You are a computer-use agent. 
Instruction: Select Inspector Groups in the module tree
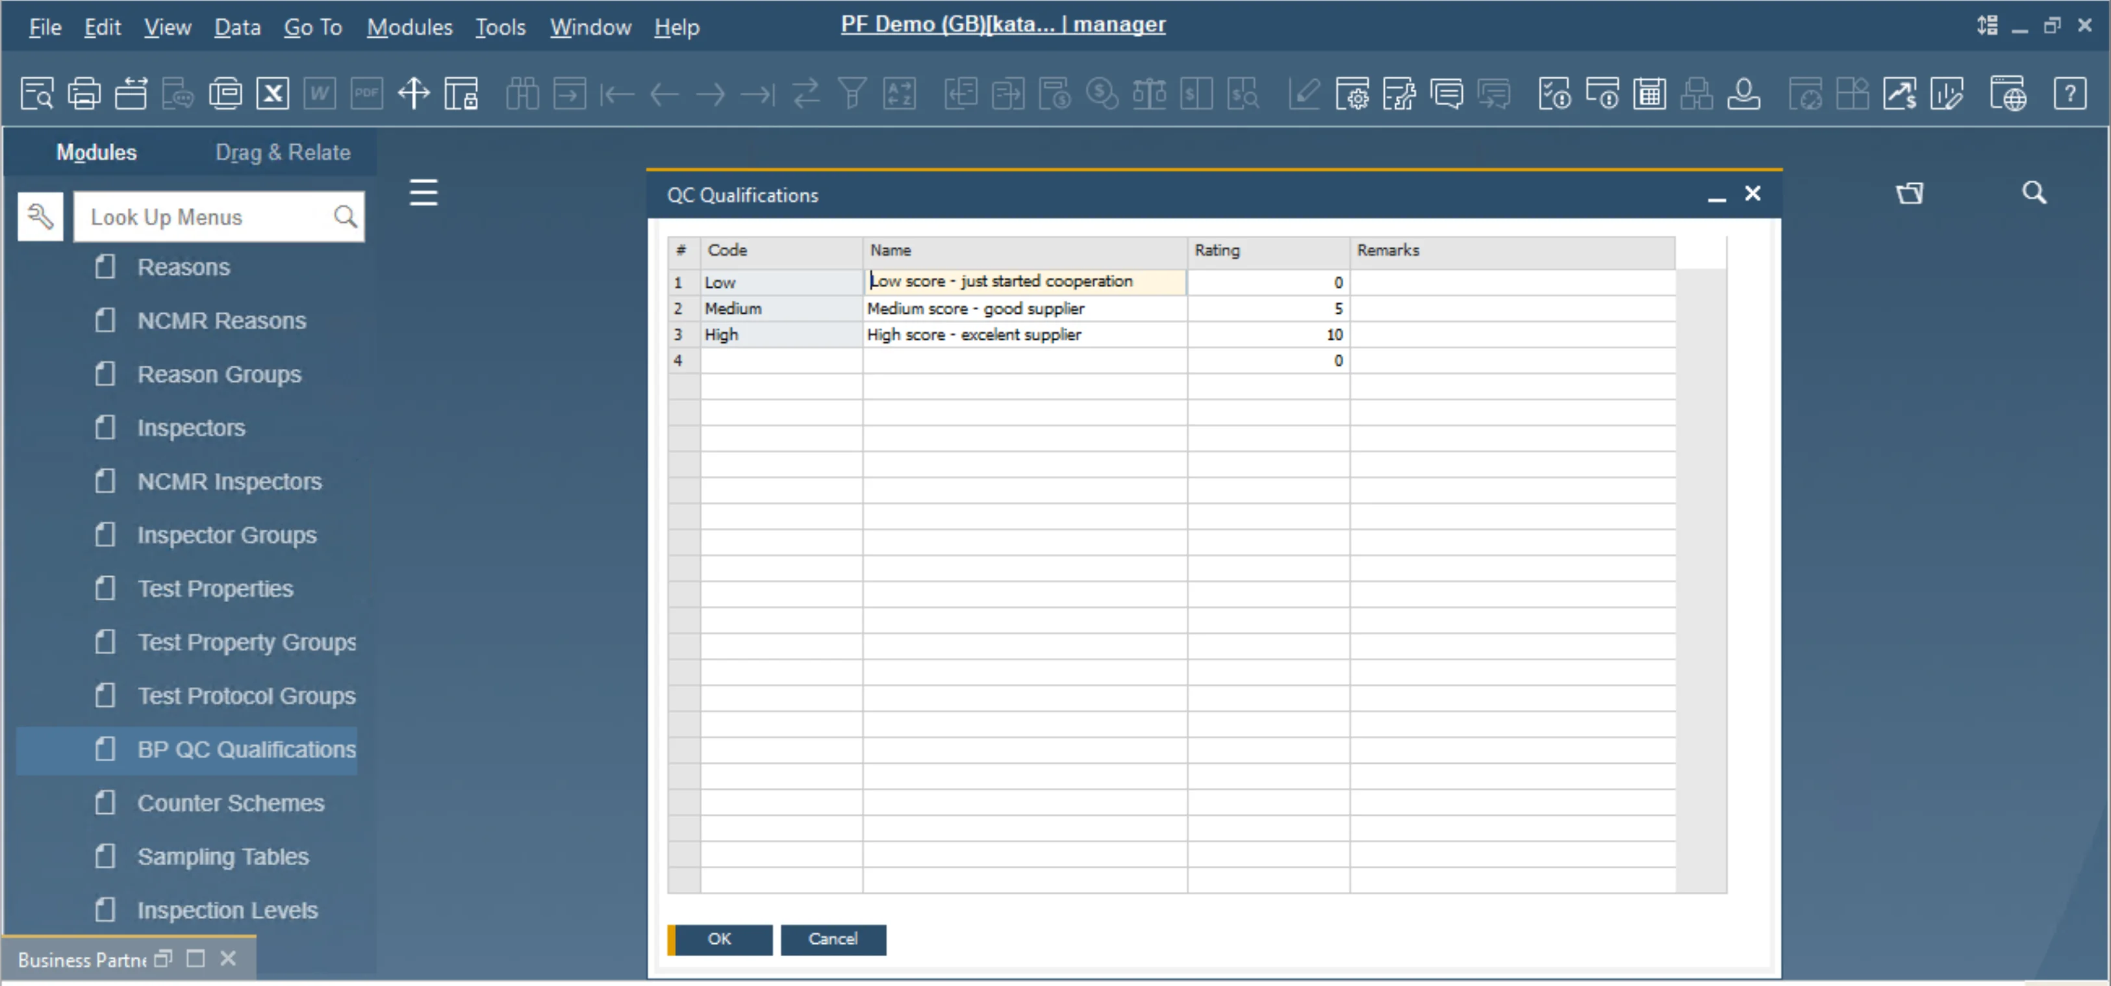[226, 535]
